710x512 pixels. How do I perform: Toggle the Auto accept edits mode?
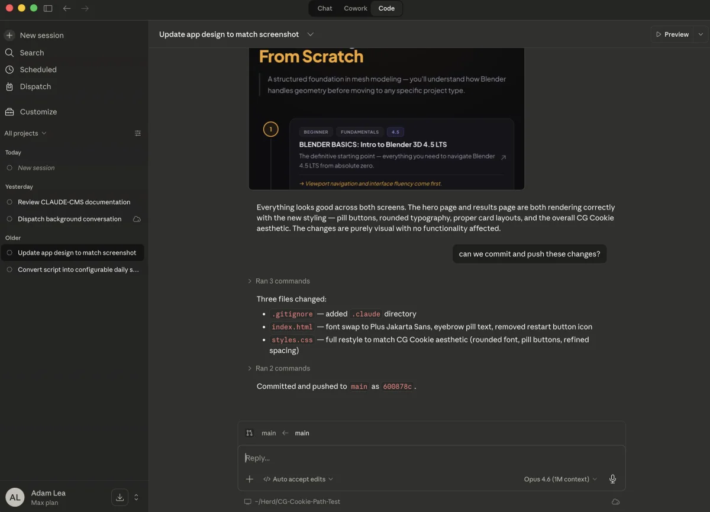click(298, 479)
